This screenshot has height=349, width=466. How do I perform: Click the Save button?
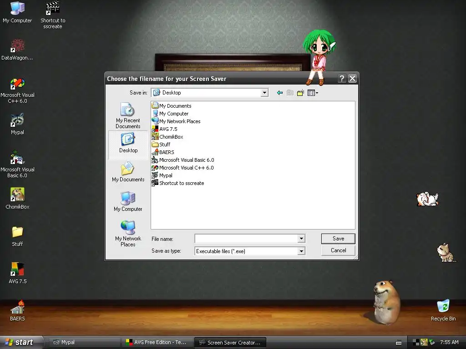tap(338, 239)
